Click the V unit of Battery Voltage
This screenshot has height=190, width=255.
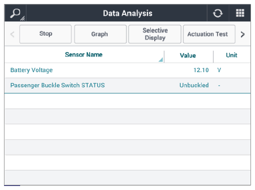pyautogui.click(x=219, y=70)
